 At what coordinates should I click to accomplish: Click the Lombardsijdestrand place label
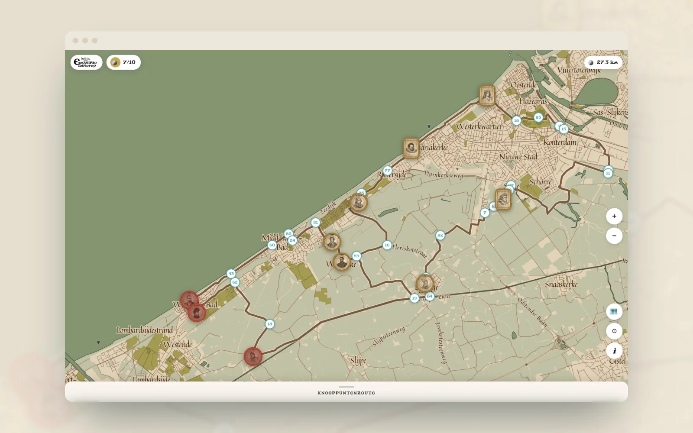(145, 330)
